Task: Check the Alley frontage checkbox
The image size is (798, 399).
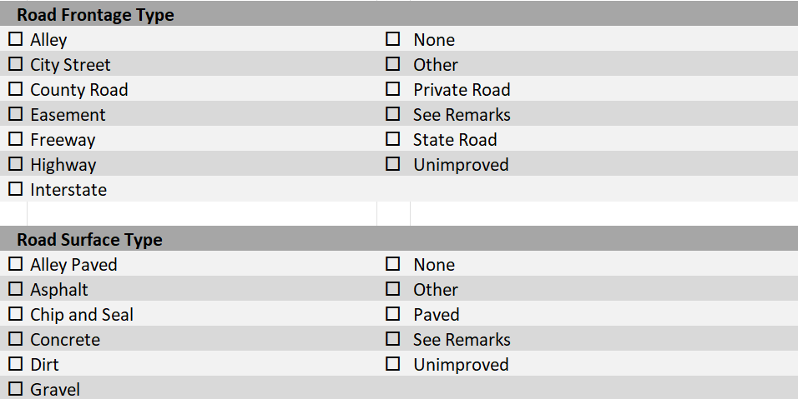Action: tap(16, 39)
